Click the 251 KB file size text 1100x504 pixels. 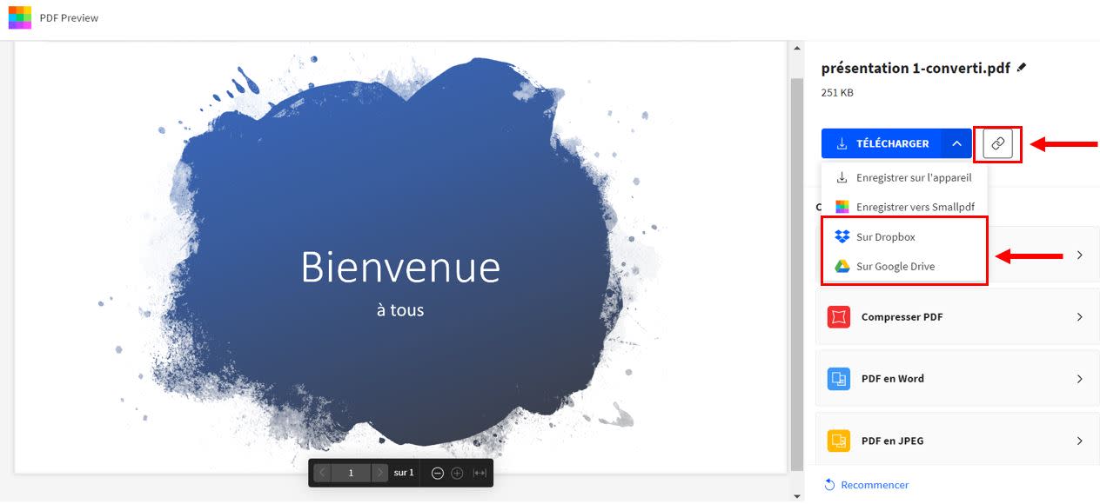click(x=837, y=92)
